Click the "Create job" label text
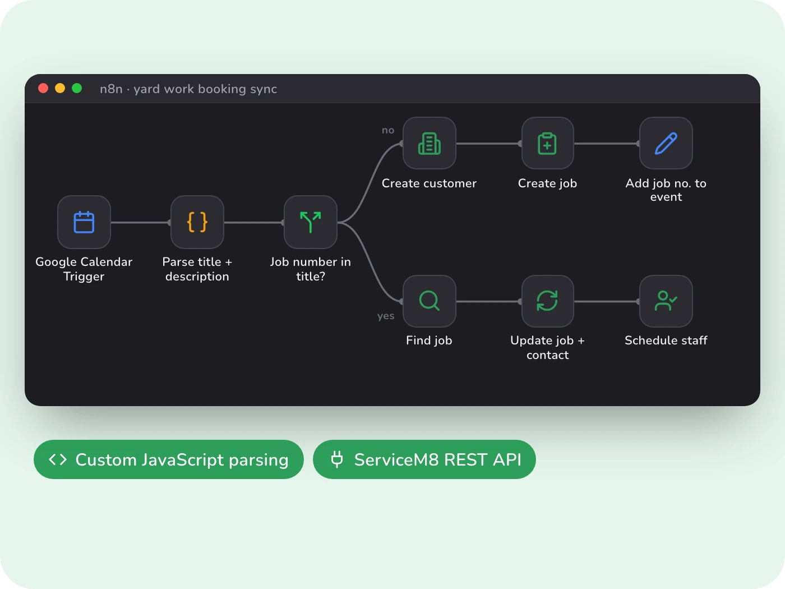 [548, 183]
